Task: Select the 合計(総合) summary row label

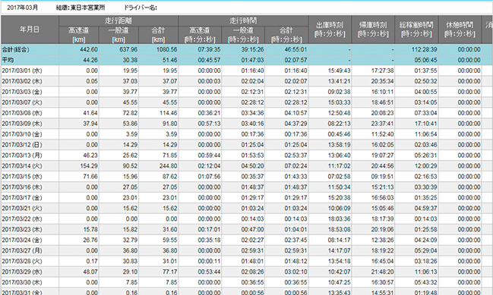Action: (16, 49)
